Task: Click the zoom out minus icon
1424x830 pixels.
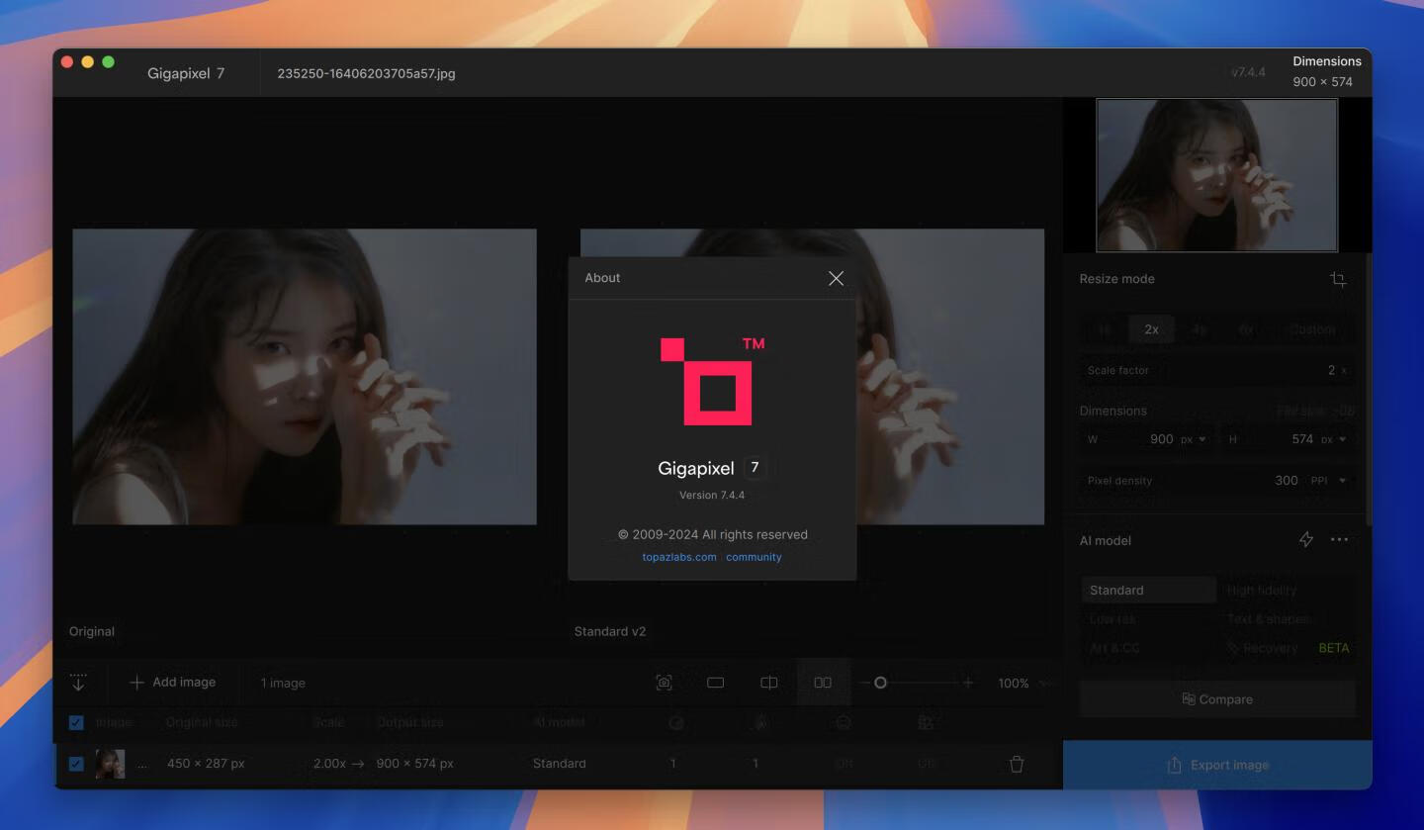Action: point(865,683)
